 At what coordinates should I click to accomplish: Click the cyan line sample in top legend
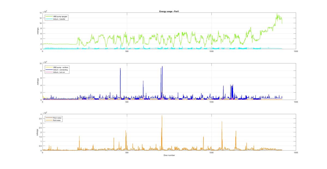(49, 19)
